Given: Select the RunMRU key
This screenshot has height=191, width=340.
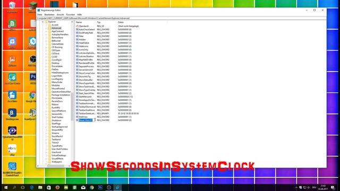Looking at the screenshot, I should (x=56, y=108).
